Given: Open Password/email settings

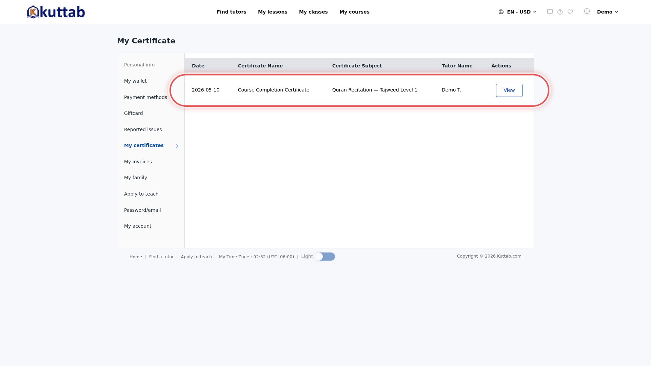Looking at the screenshot, I should tap(142, 210).
